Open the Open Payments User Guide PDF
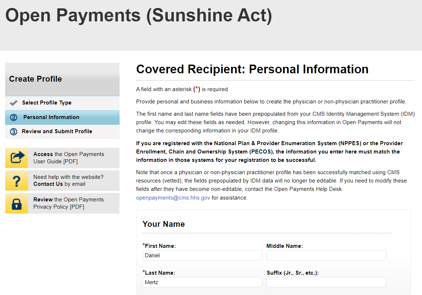Viewport: 422px width, 295px height. [69, 158]
